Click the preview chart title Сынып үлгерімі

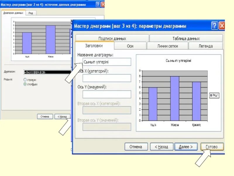coord(178,61)
